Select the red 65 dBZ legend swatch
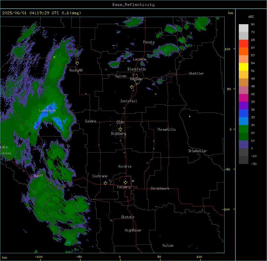 (x=243, y=43)
